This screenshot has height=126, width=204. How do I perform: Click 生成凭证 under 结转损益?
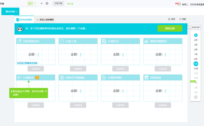pos(163,105)
